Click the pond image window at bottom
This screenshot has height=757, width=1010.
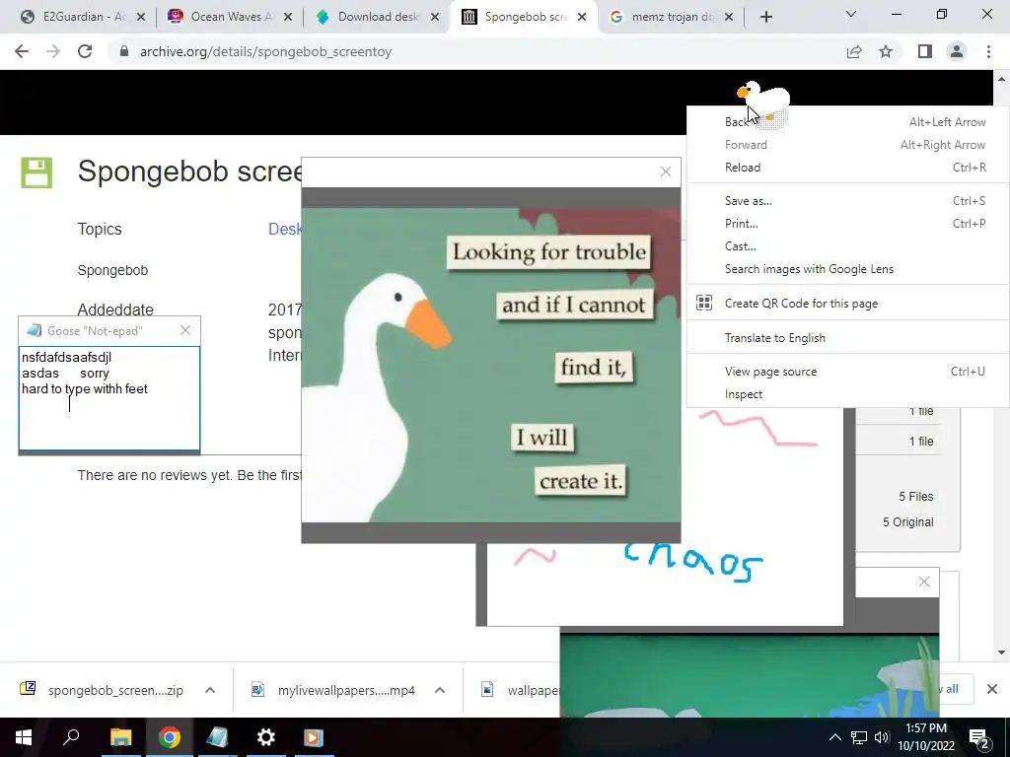750,675
